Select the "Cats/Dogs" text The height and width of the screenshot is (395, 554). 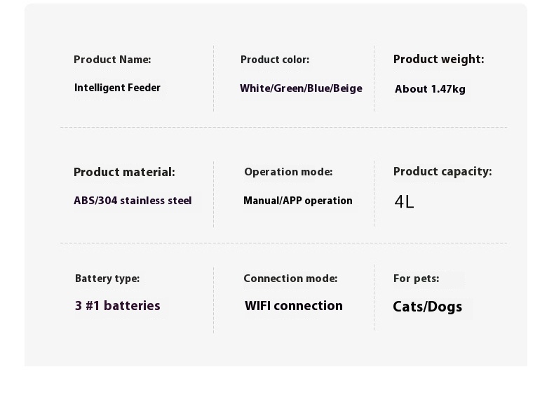point(427,307)
